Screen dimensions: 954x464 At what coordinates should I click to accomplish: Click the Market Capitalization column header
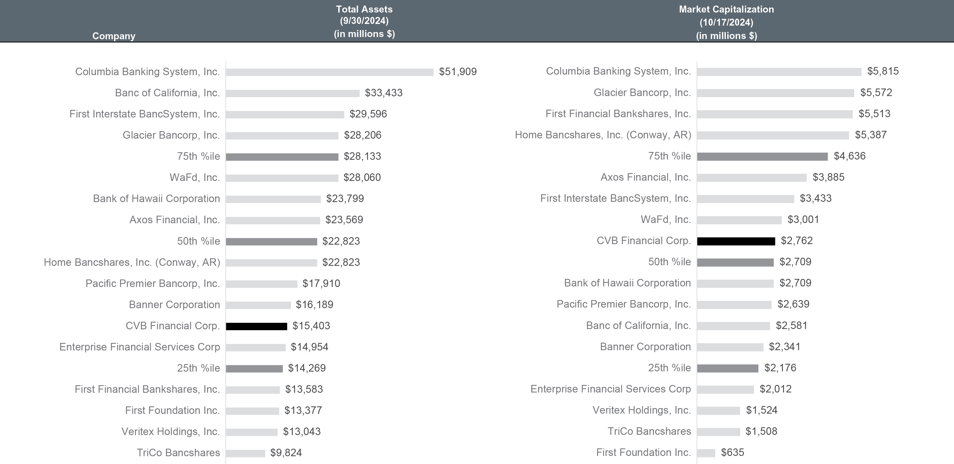726,22
